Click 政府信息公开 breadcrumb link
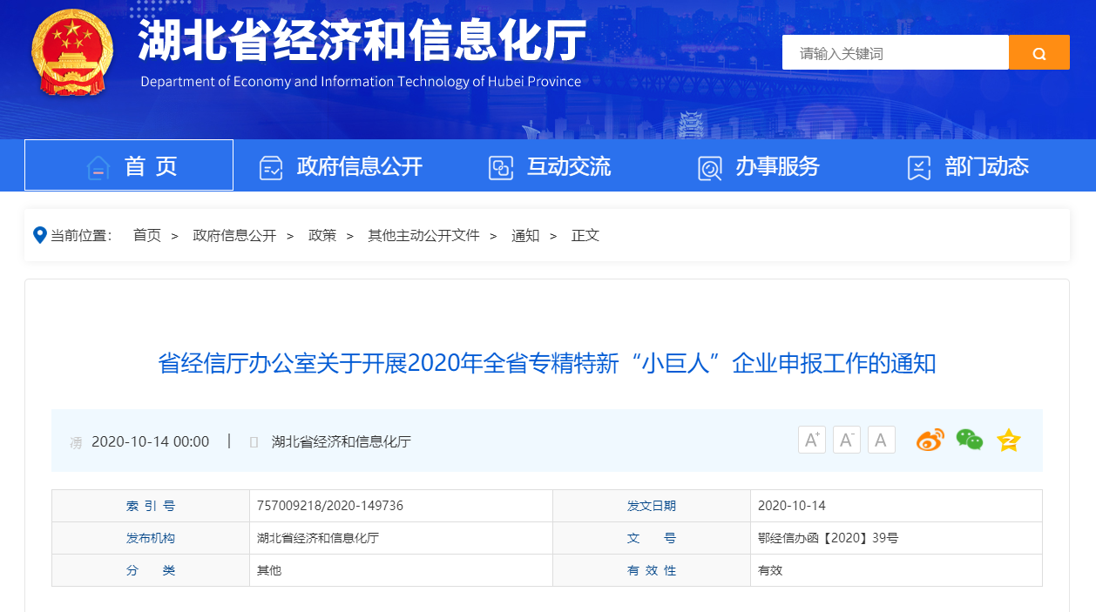Viewport: 1096px width, 612px height. [234, 235]
